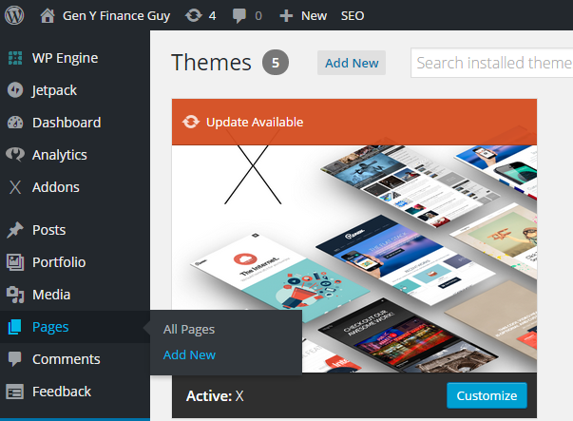
Task: Click the Analytics icon in sidebar
Action: coord(15,155)
